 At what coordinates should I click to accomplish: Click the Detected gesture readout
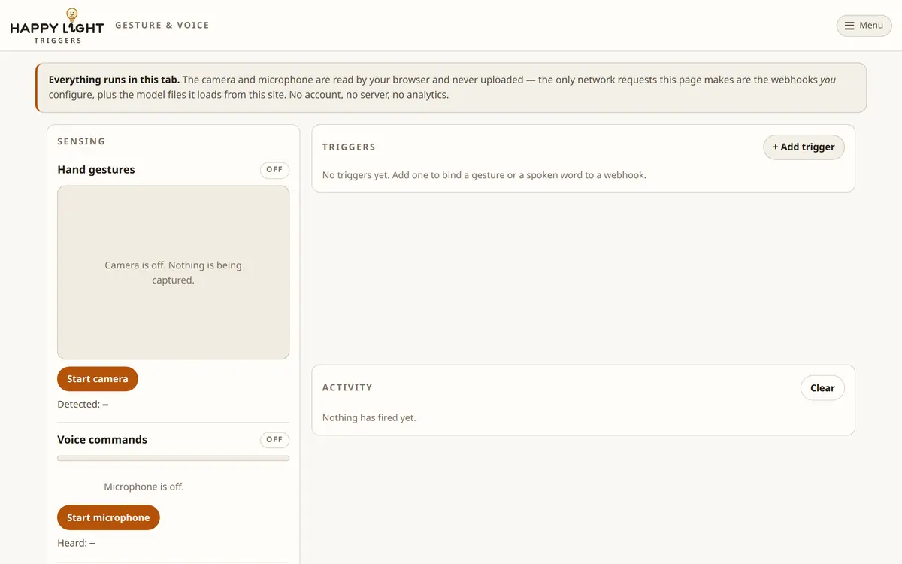(x=83, y=405)
